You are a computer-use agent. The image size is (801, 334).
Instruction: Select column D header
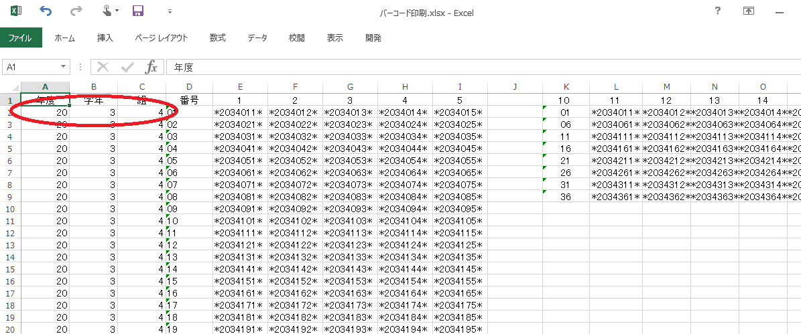(x=190, y=87)
